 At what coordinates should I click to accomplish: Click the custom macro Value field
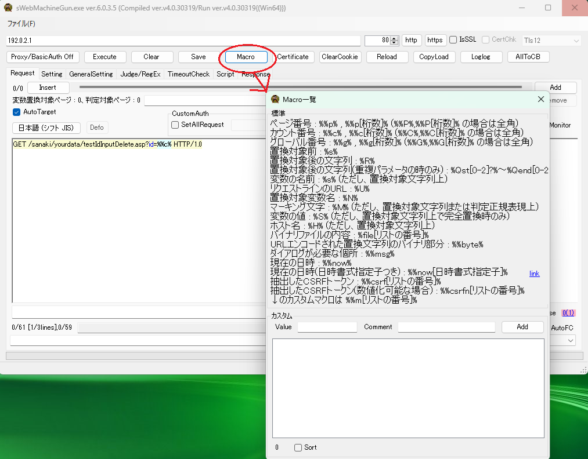(x=327, y=327)
